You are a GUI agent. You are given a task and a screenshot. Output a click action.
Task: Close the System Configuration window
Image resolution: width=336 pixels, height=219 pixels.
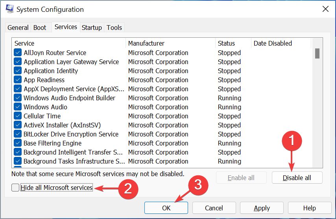(x=325, y=9)
